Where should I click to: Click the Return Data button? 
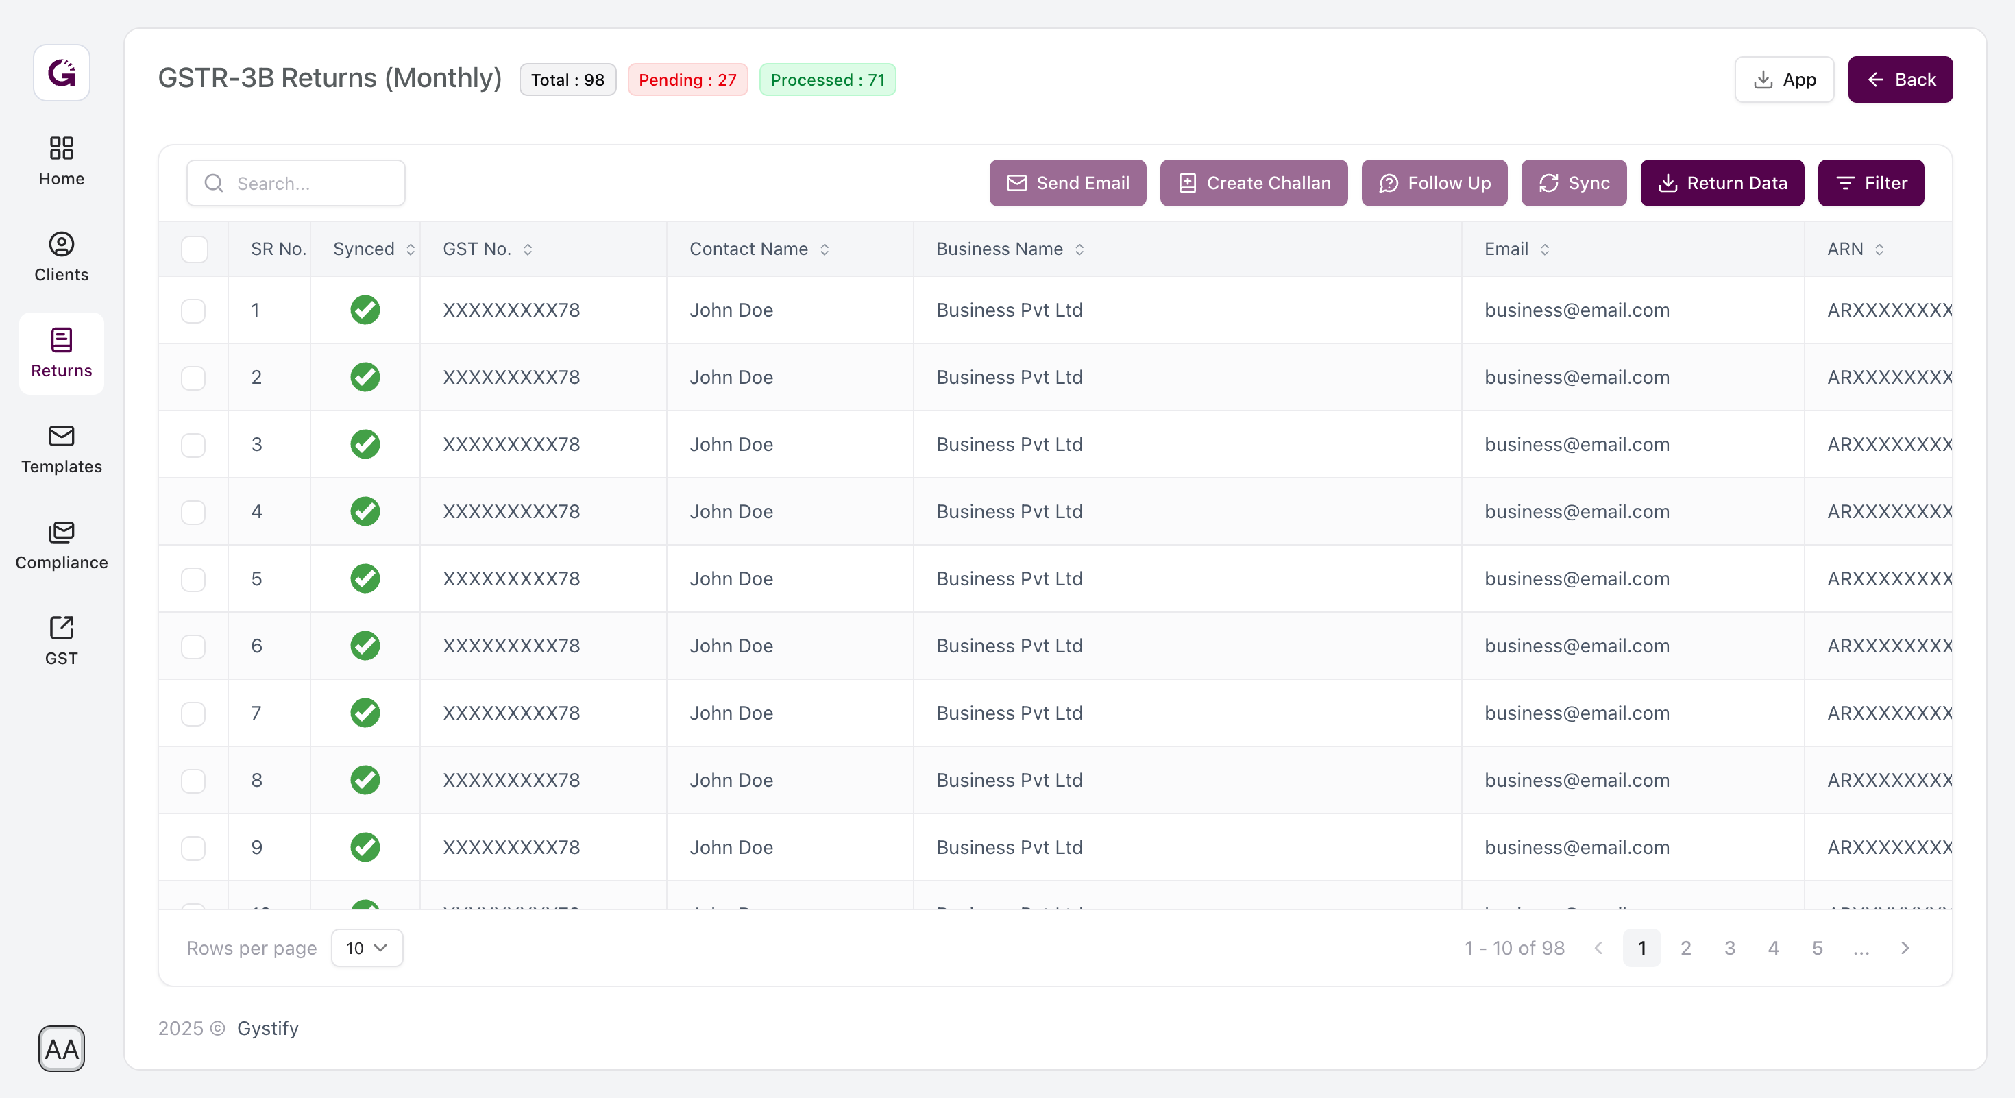point(1722,183)
